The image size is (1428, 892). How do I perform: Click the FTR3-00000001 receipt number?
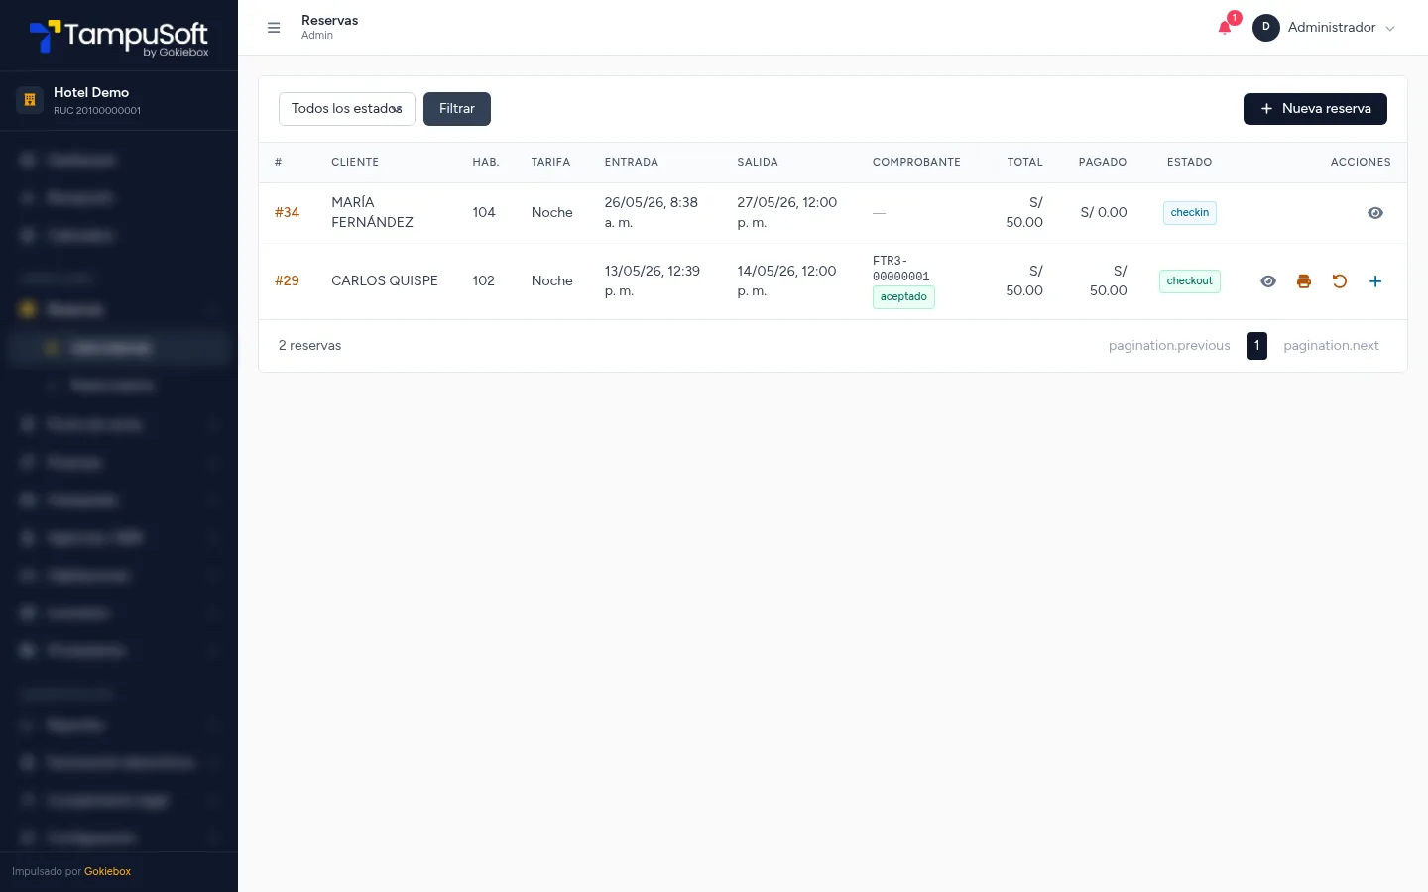901,269
